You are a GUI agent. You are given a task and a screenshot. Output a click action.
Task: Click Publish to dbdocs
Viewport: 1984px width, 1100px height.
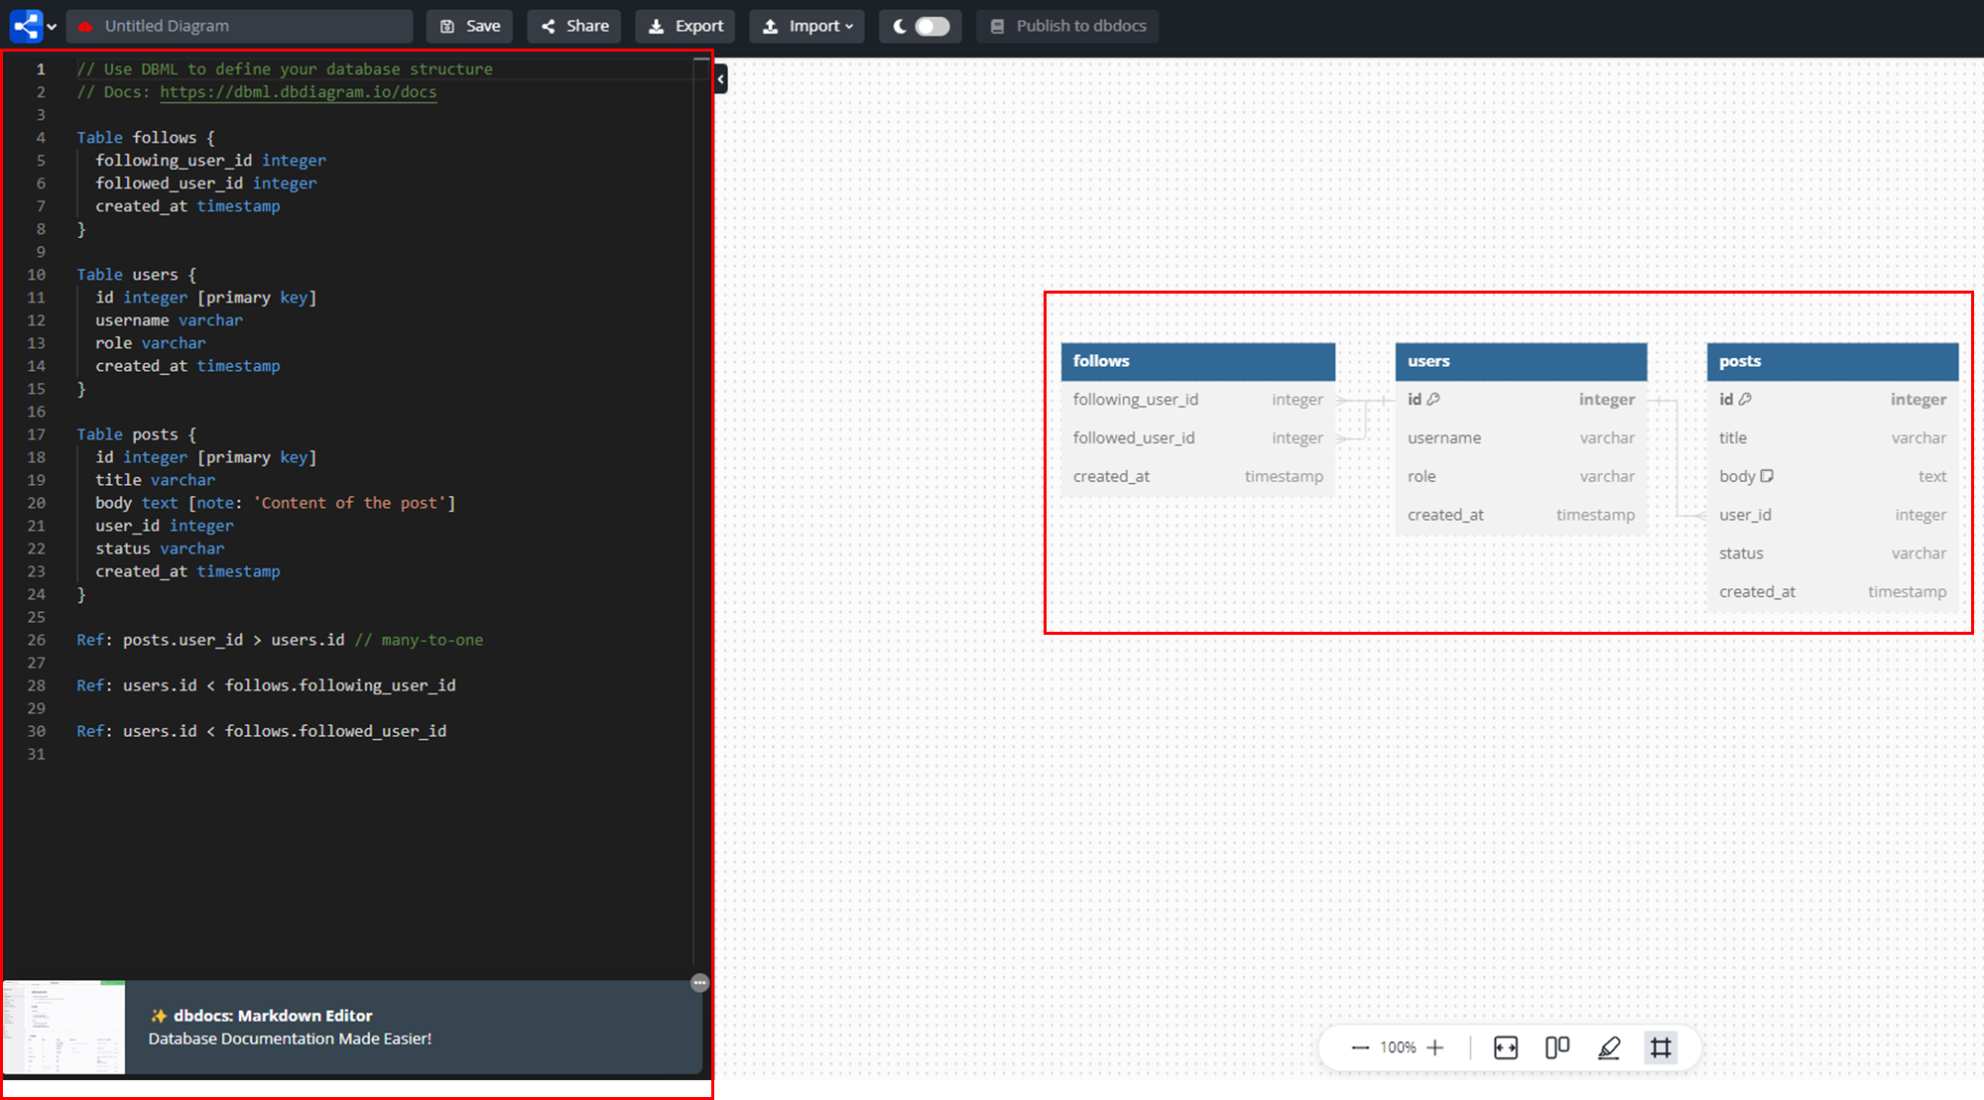click(x=1067, y=26)
